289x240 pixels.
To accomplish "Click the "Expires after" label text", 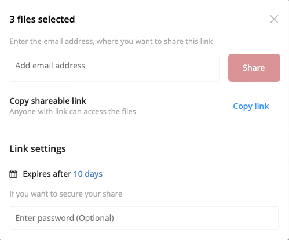I will (x=47, y=174).
